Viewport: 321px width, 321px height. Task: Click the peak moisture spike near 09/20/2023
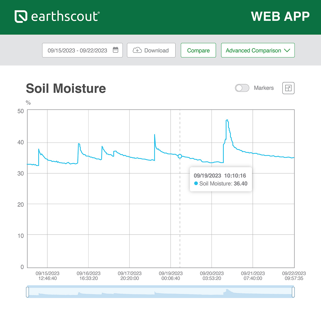pyautogui.click(x=227, y=120)
